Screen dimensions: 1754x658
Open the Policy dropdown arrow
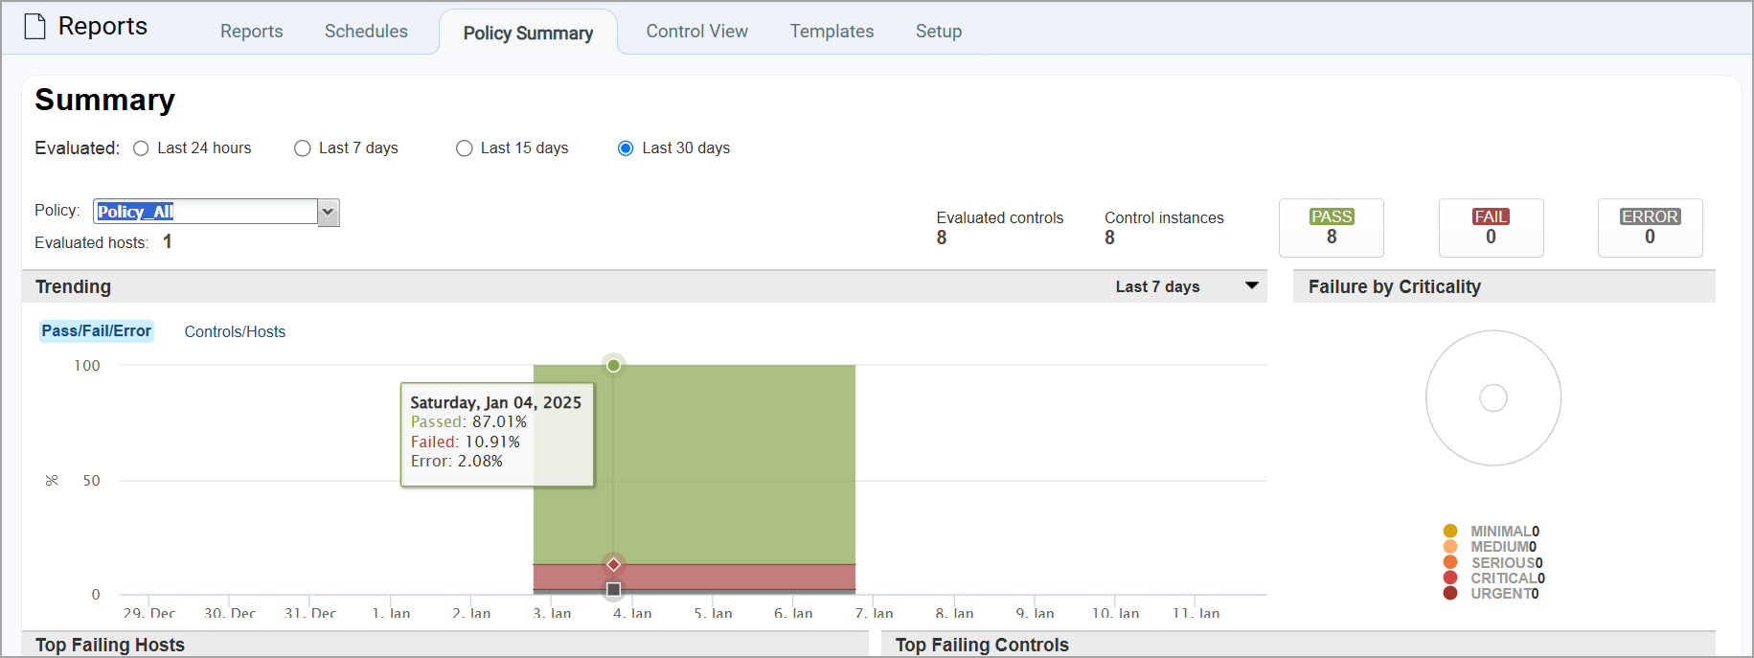(x=329, y=212)
